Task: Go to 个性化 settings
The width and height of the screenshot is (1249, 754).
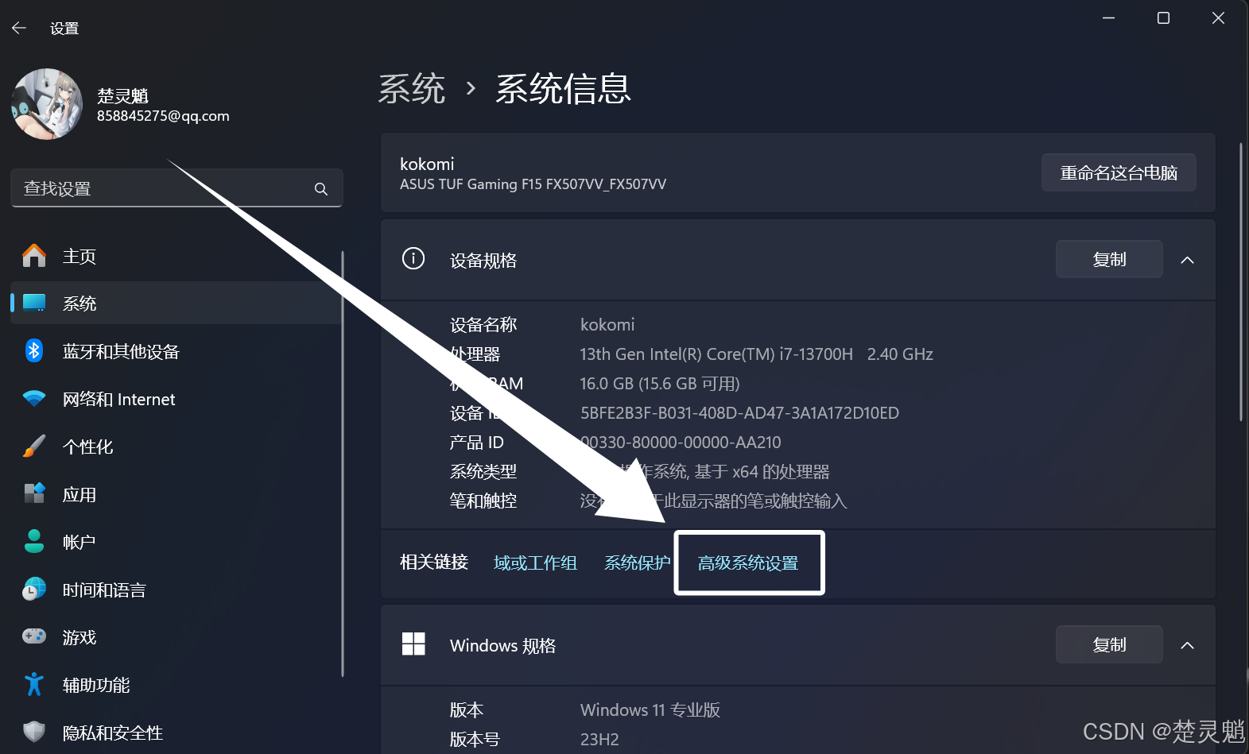Action: pyautogui.click(x=88, y=447)
